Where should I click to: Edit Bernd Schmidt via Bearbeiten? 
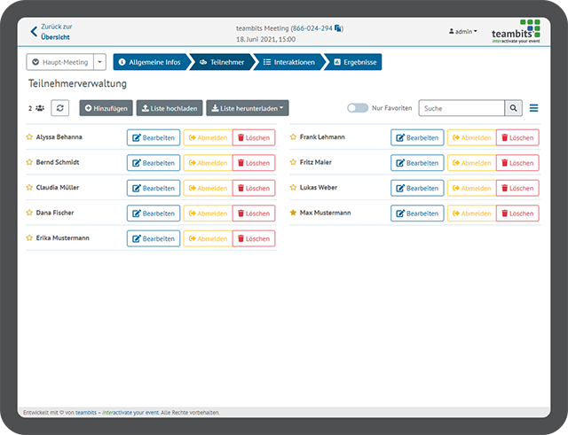coord(154,163)
